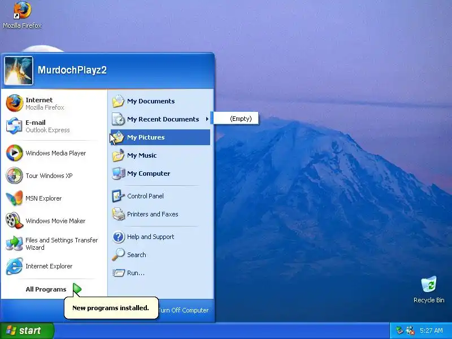This screenshot has height=339, width=452.
Task: Click Printers and Faxes text label
Action: 153,214
